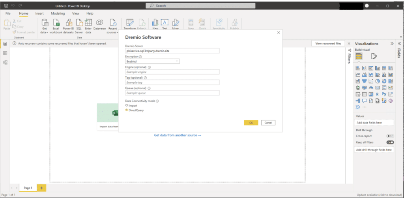The width and height of the screenshot is (404, 199).
Task: Open the Get data dropdown
Action: pos(44,26)
